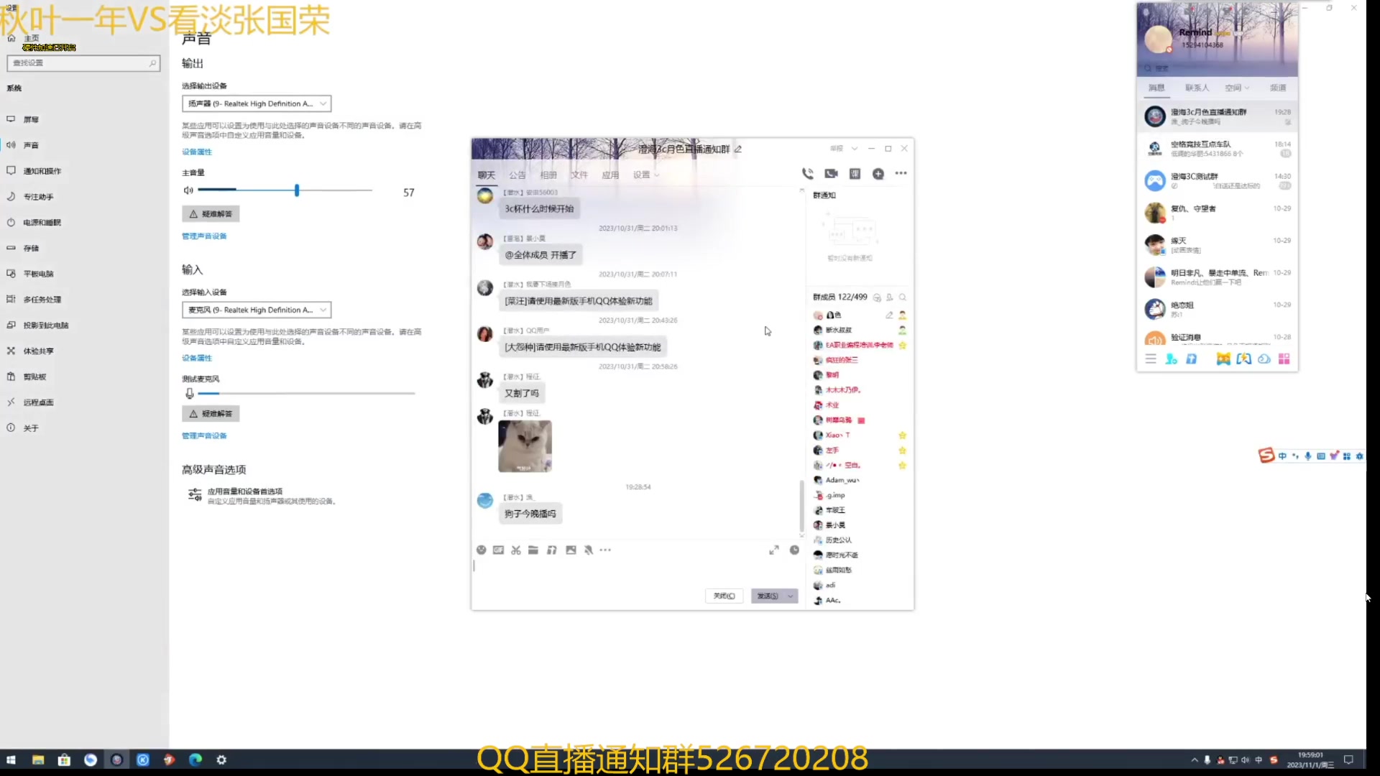Open the 应用 tab in group chat
Viewport: 1380px width, 776px height.
click(610, 175)
